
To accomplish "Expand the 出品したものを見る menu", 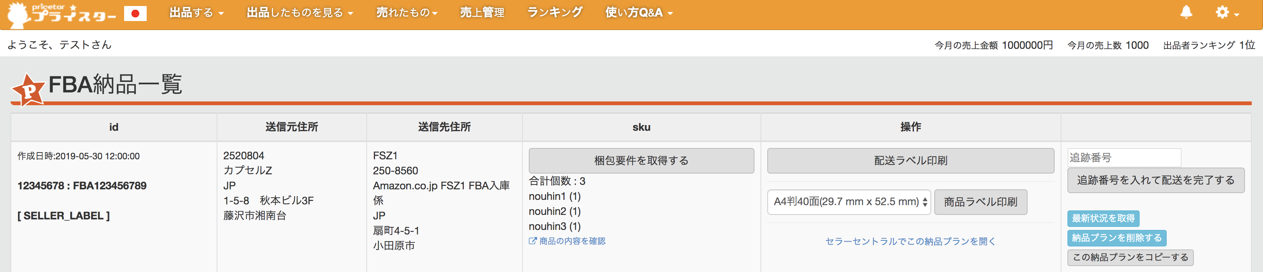I will (x=300, y=13).
